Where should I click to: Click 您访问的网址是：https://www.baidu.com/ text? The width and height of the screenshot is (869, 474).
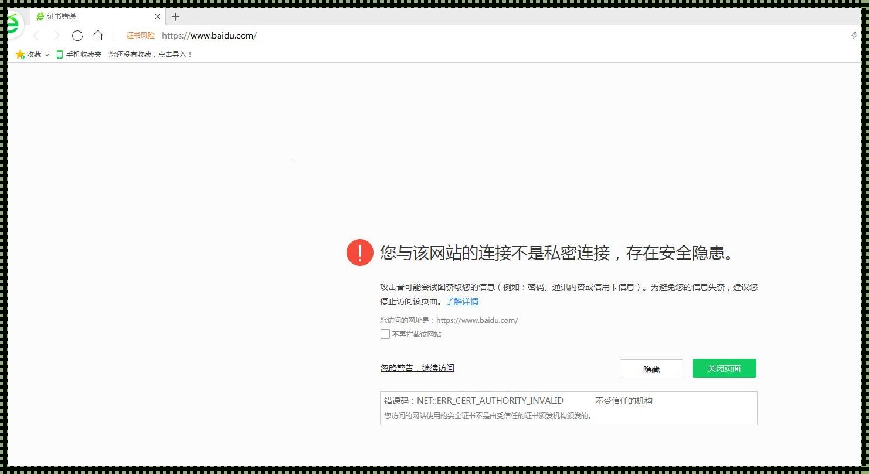coord(449,320)
